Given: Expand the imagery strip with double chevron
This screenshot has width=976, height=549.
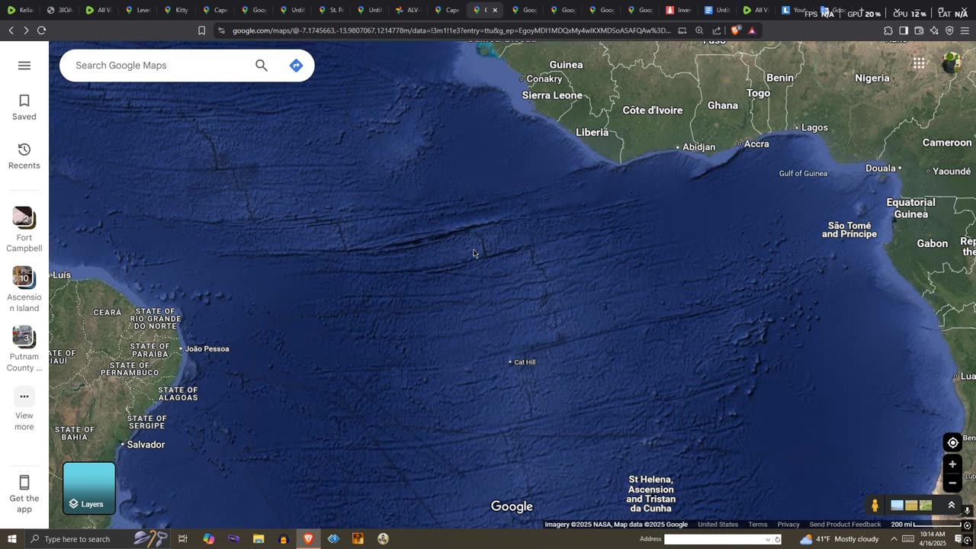Looking at the screenshot, I should click(952, 505).
